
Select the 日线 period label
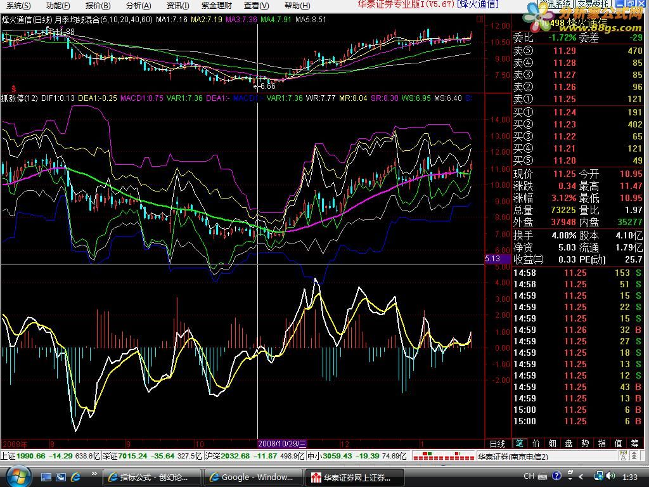[x=497, y=443]
